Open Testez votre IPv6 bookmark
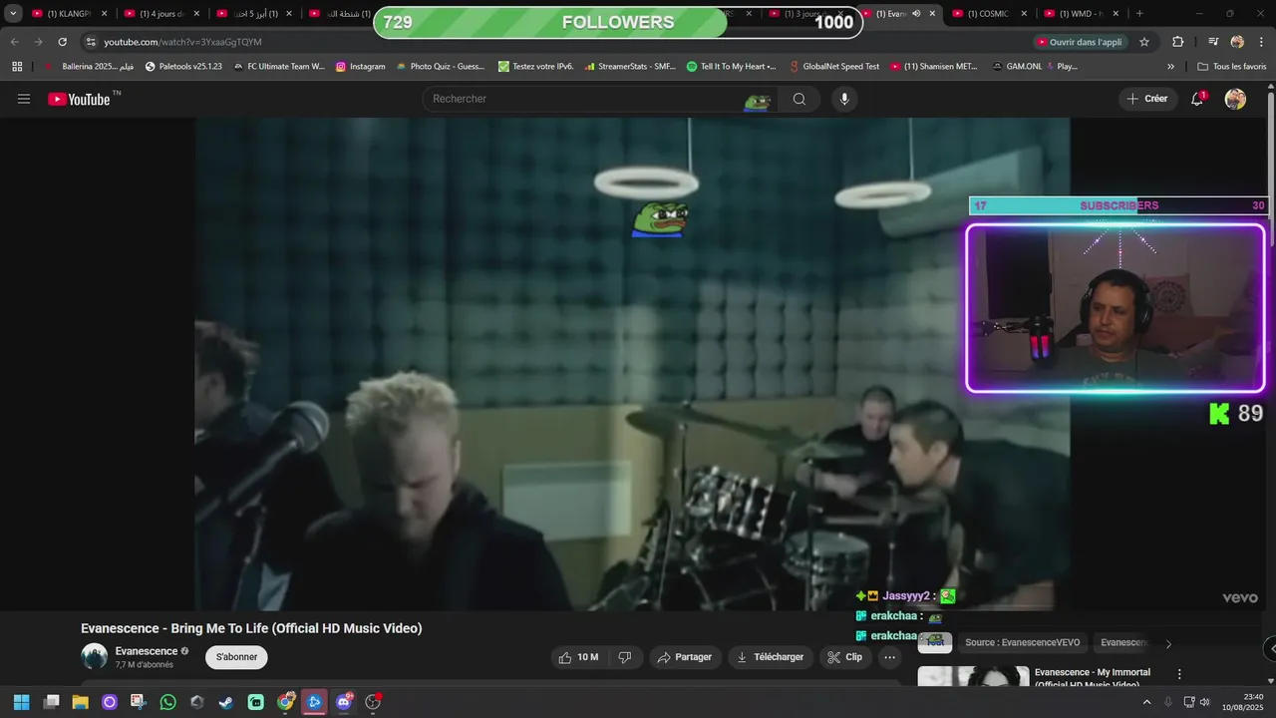1276x718 pixels. [x=536, y=67]
